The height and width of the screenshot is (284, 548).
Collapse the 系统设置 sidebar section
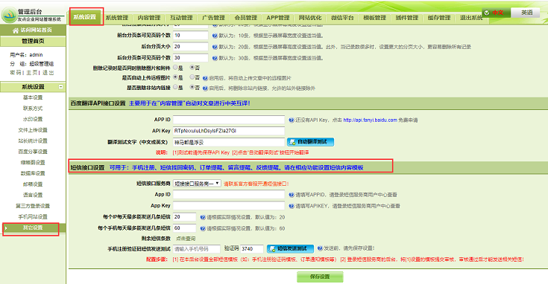pos(61,87)
